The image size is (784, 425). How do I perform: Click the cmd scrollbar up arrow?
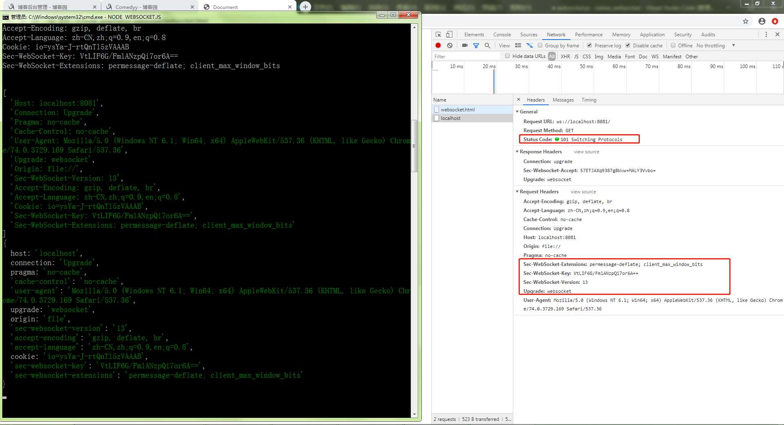414,27
